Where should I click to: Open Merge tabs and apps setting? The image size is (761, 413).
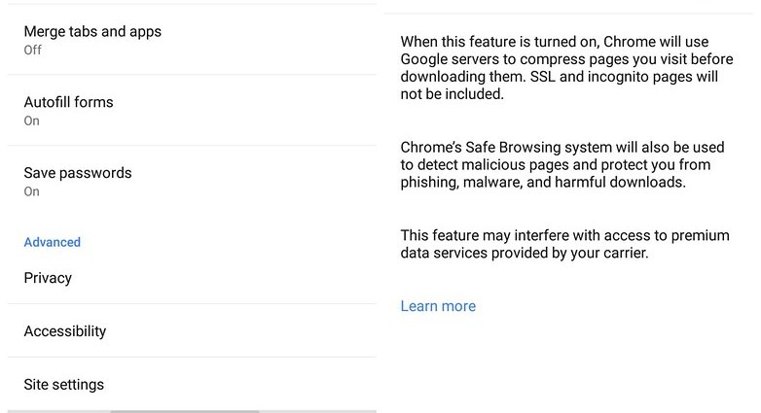point(92,32)
